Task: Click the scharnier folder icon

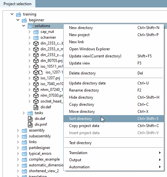Action: 36,38
